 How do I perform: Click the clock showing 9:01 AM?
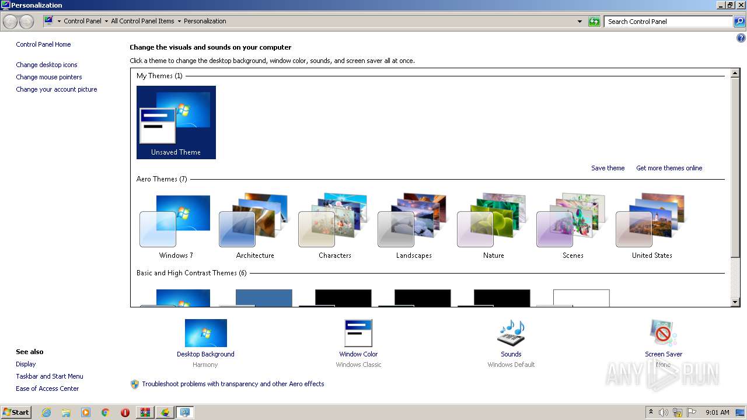click(x=717, y=412)
